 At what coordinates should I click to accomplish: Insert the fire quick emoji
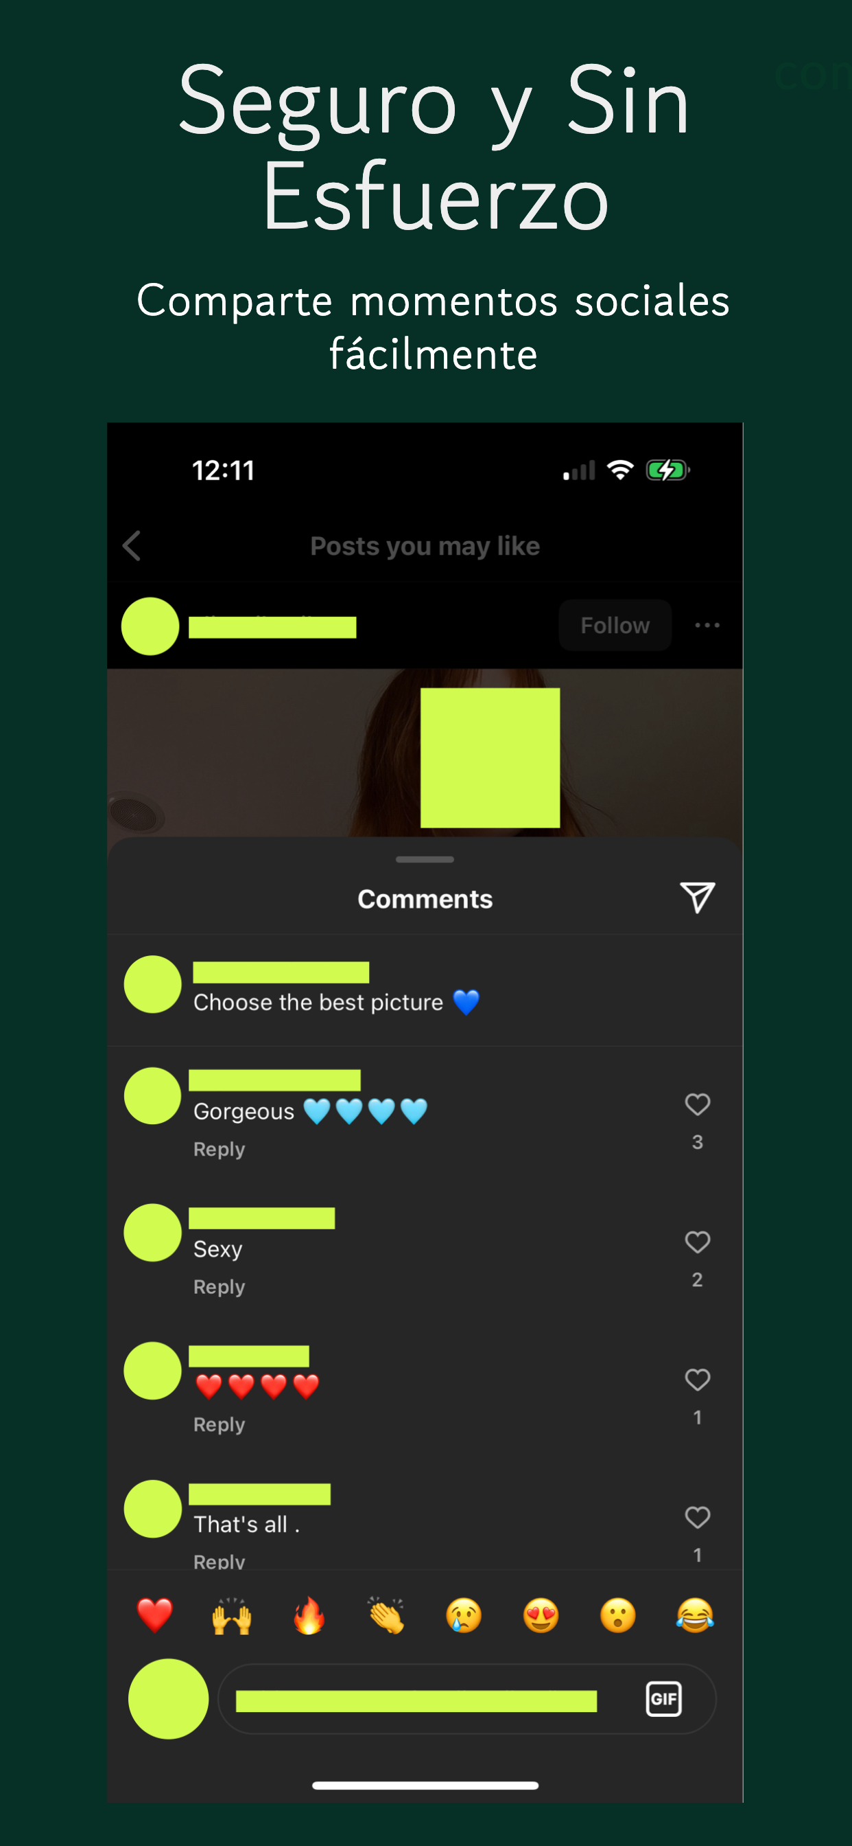coord(309,1616)
